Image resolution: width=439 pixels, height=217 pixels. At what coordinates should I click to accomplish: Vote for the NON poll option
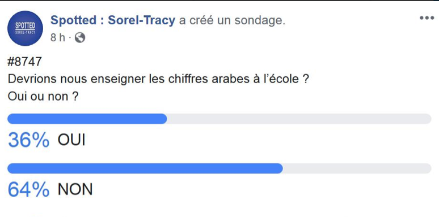pyautogui.click(x=75, y=189)
